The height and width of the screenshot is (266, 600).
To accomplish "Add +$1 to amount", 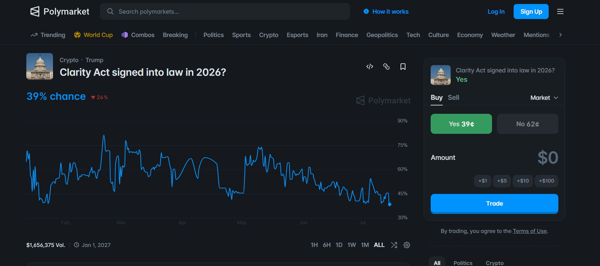I will coord(483,181).
